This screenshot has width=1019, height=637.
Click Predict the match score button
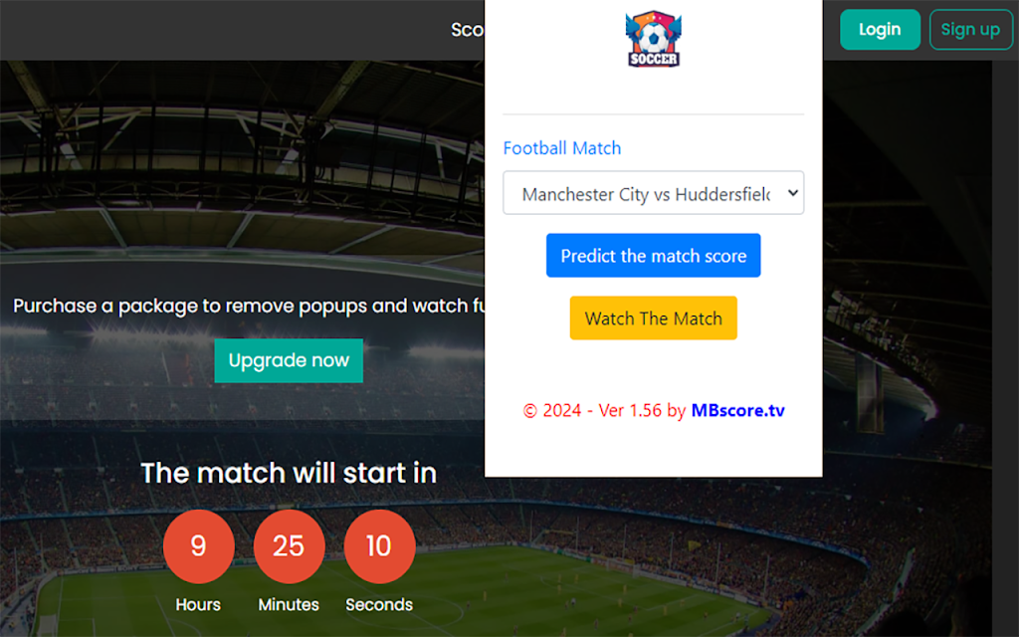pyautogui.click(x=653, y=256)
